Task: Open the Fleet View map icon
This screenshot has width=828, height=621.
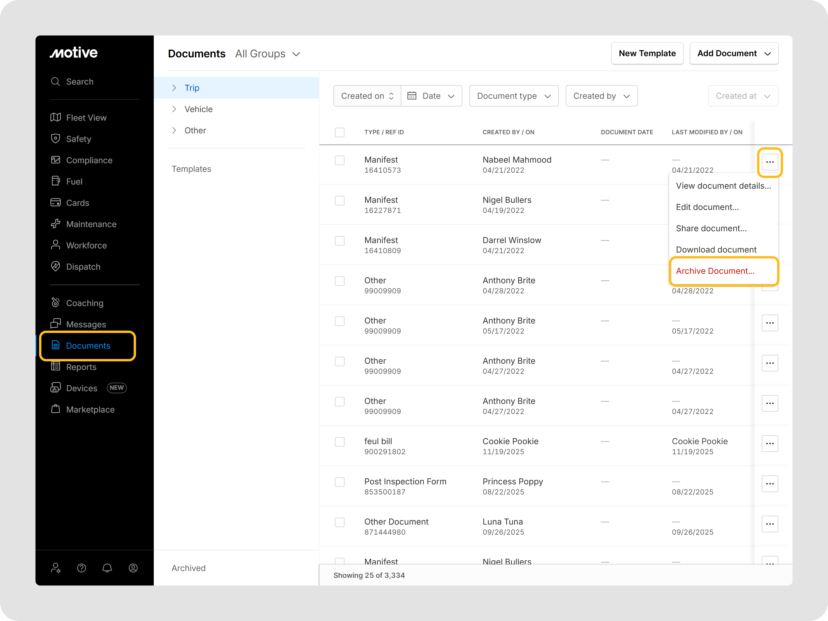Action: [55, 117]
